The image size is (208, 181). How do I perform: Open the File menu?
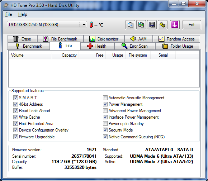click(9, 14)
